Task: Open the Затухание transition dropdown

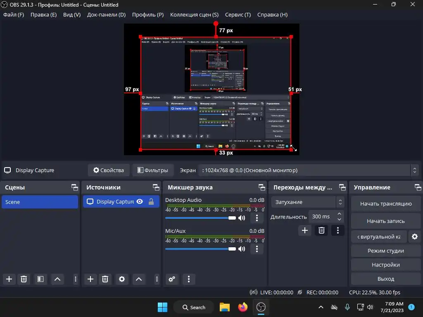Action: pyautogui.click(x=307, y=202)
